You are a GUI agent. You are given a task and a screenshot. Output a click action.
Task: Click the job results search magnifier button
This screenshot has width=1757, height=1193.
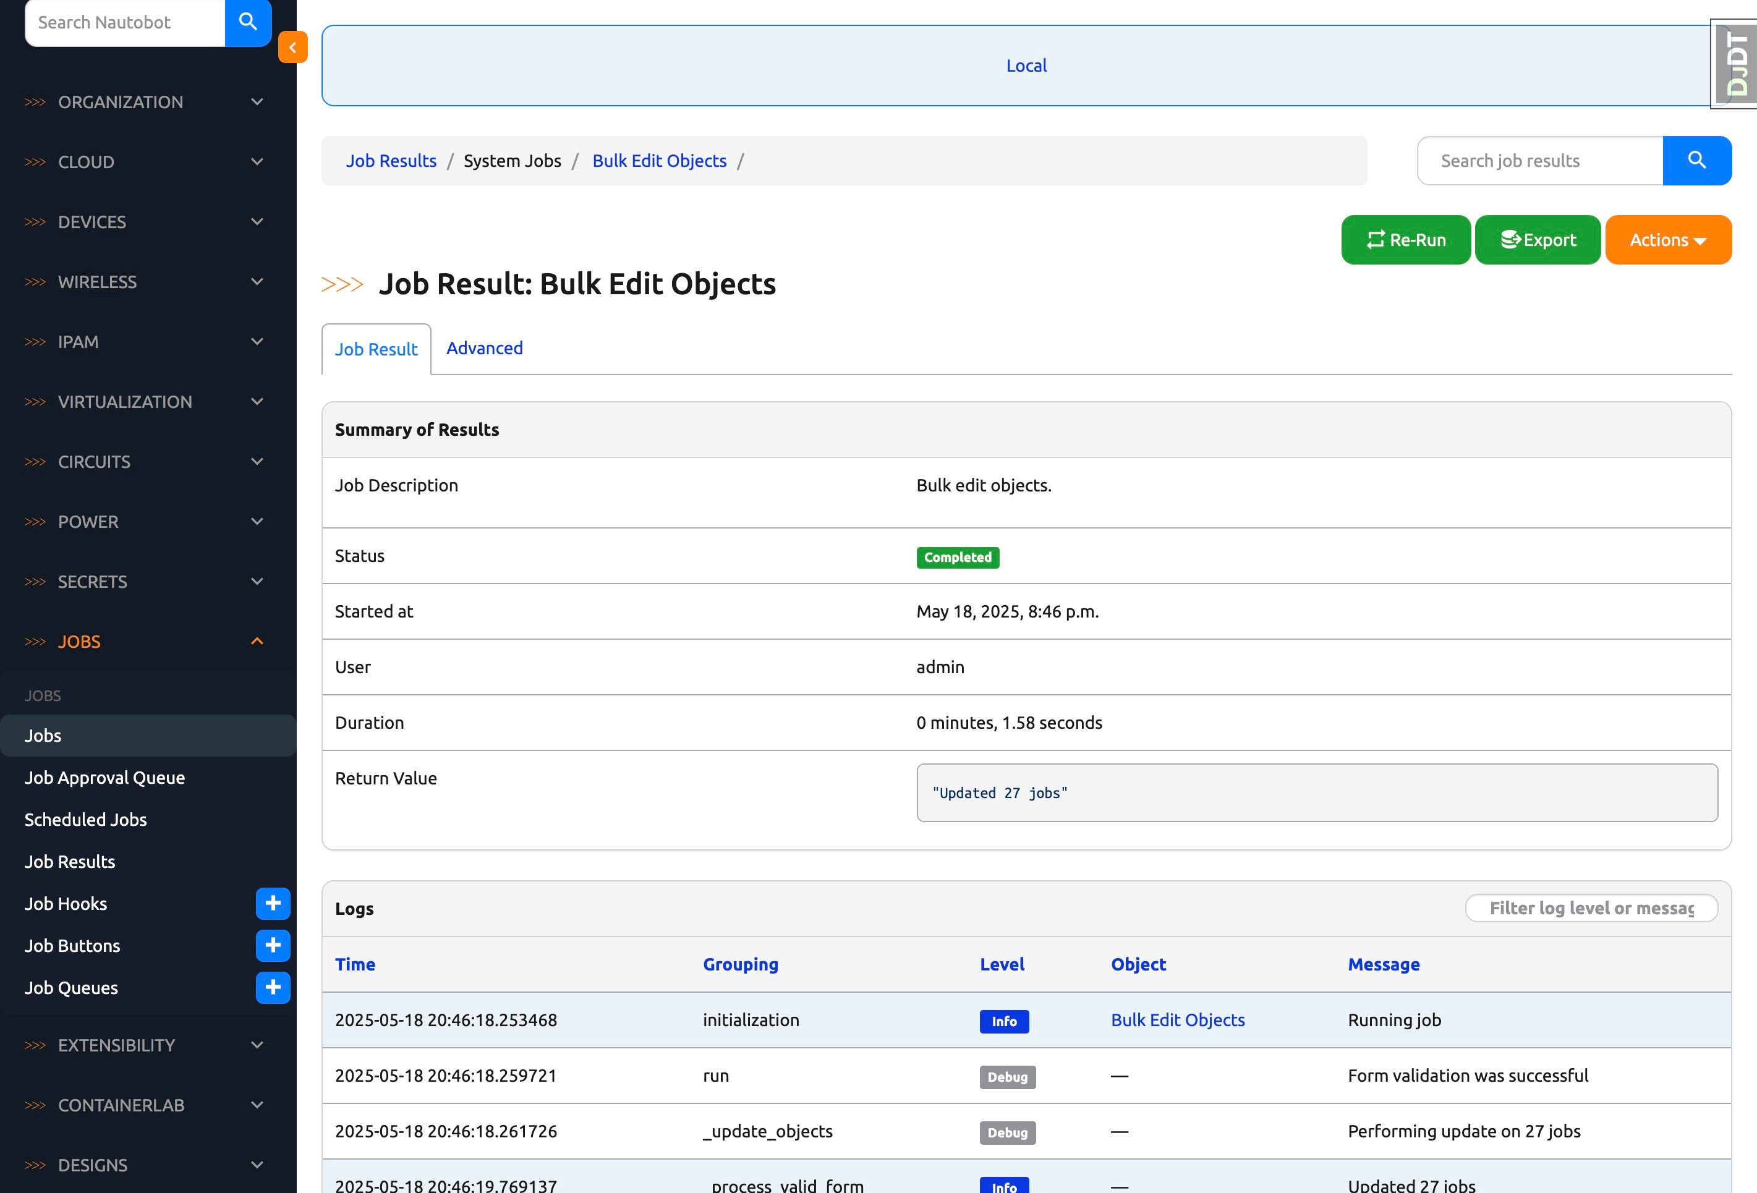(1696, 160)
